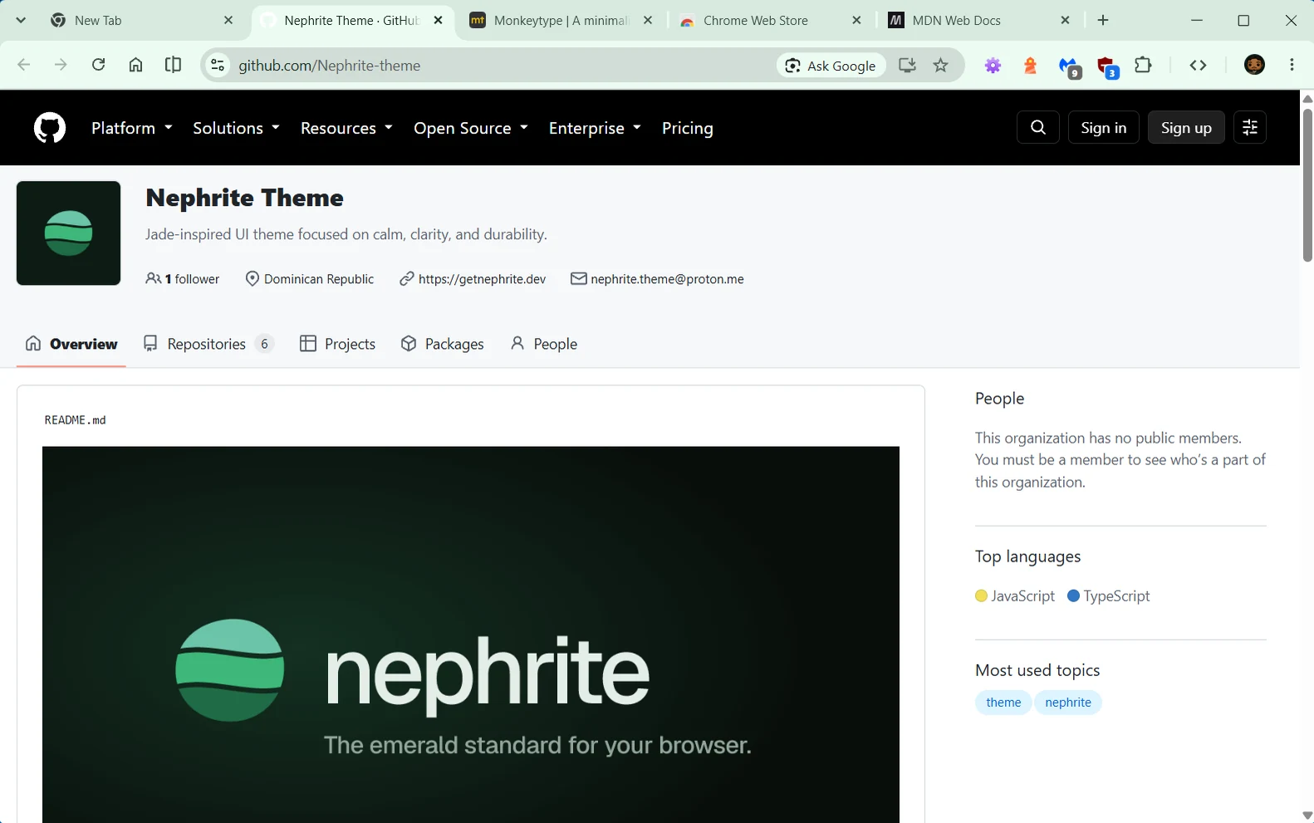
Task: Open the appearance settings sliders icon
Action: pos(1249,127)
